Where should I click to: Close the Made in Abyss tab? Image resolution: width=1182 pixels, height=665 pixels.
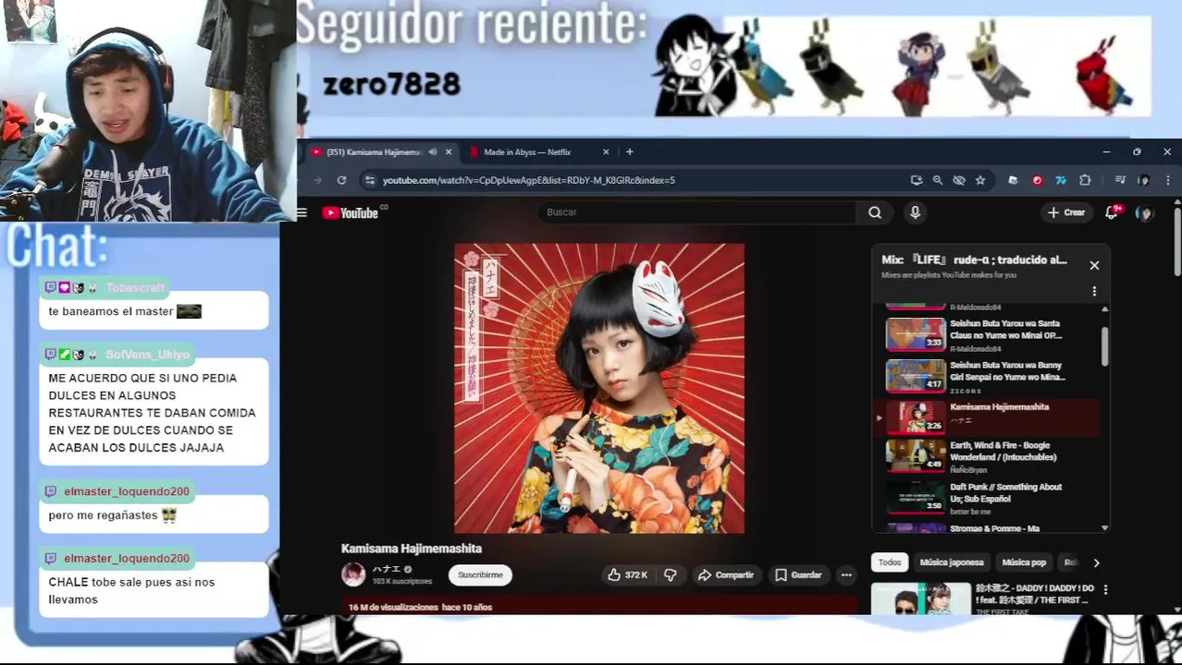[606, 152]
